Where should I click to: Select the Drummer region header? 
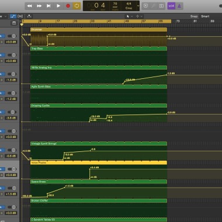click(99, 30)
